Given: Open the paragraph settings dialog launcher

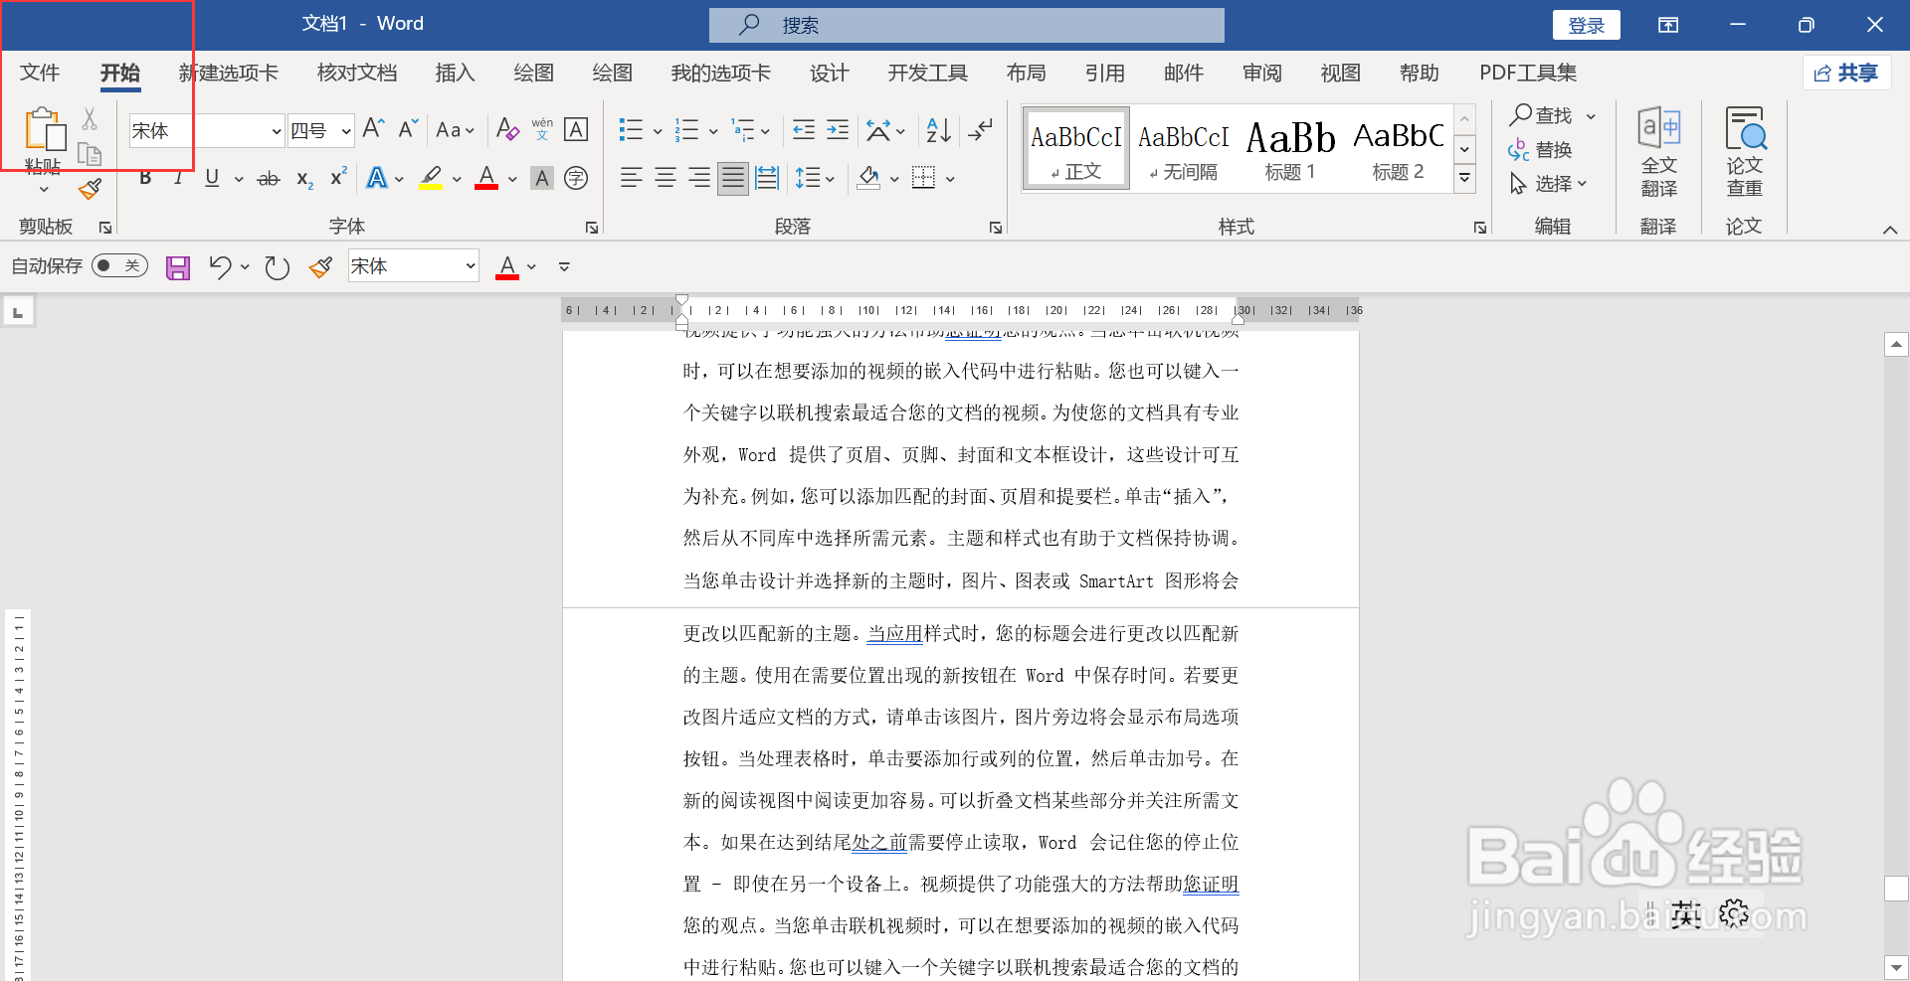Looking at the screenshot, I should (x=995, y=228).
